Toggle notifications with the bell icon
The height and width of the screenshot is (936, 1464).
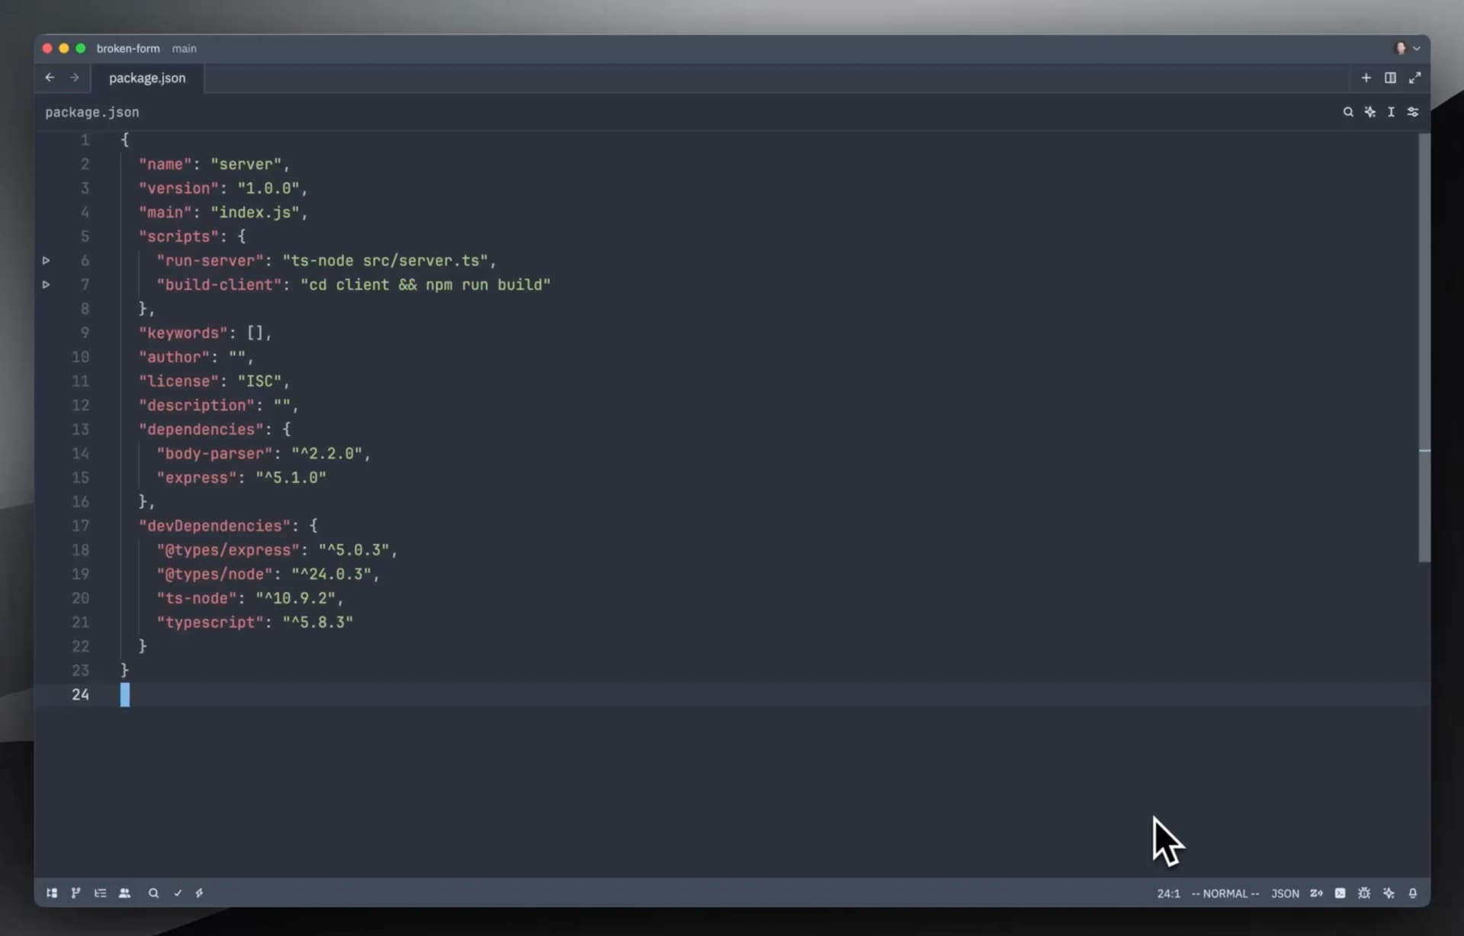(1412, 893)
